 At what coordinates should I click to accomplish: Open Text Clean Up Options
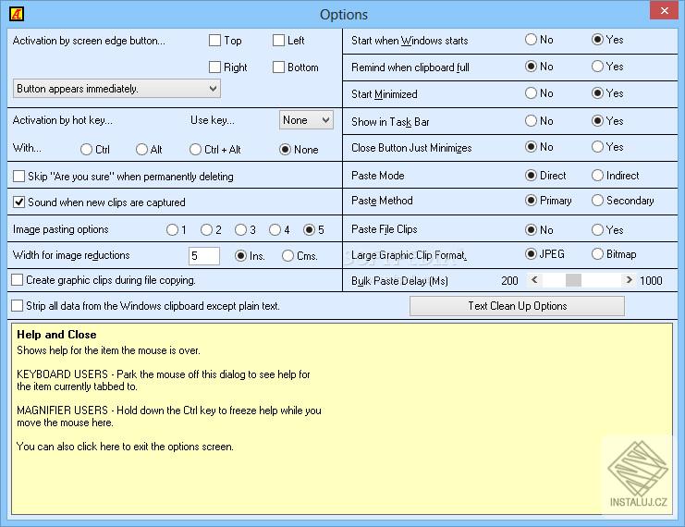coord(518,306)
